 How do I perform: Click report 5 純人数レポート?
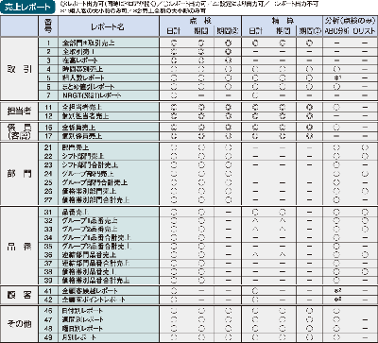[x=83, y=77]
